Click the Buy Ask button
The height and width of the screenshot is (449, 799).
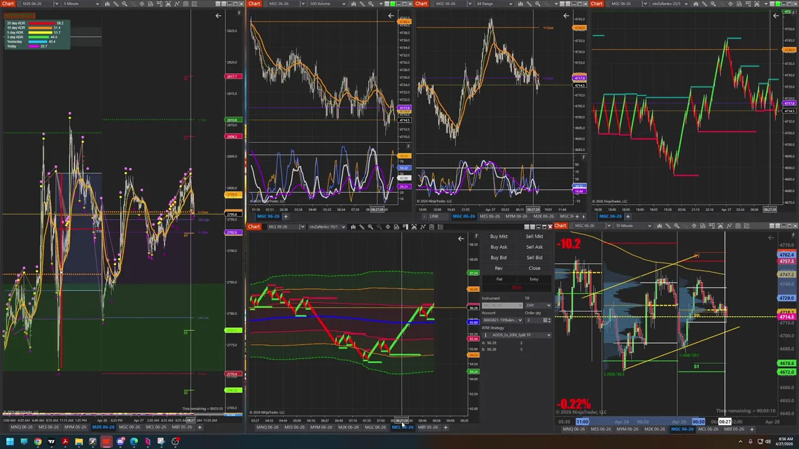pyautogui.click(x=499, y=247)
